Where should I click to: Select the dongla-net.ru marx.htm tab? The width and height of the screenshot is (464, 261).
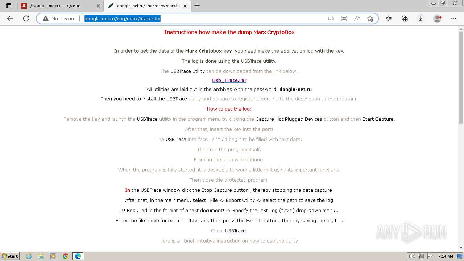pyautogui.click(x=148, y=6)
